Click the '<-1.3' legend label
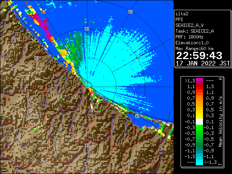 click(210, 162)
